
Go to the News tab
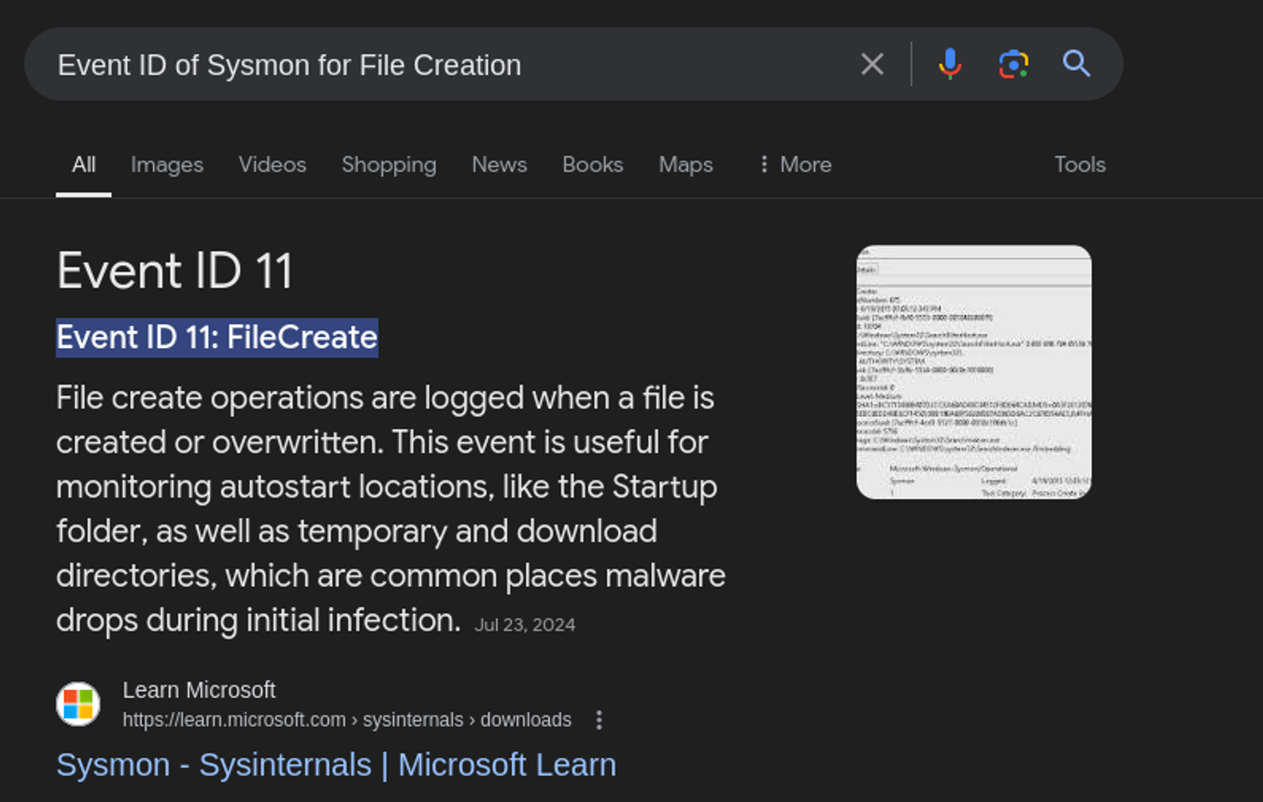499,165
